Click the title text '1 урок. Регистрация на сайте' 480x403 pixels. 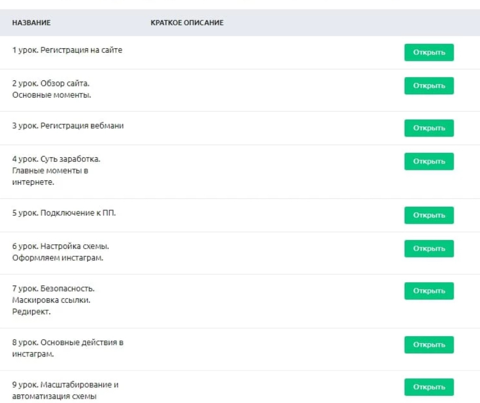point(67,50)
